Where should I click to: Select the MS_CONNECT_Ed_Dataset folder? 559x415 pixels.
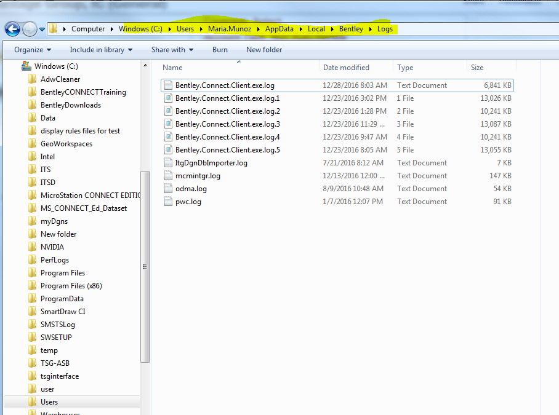(x=84, y=208)
